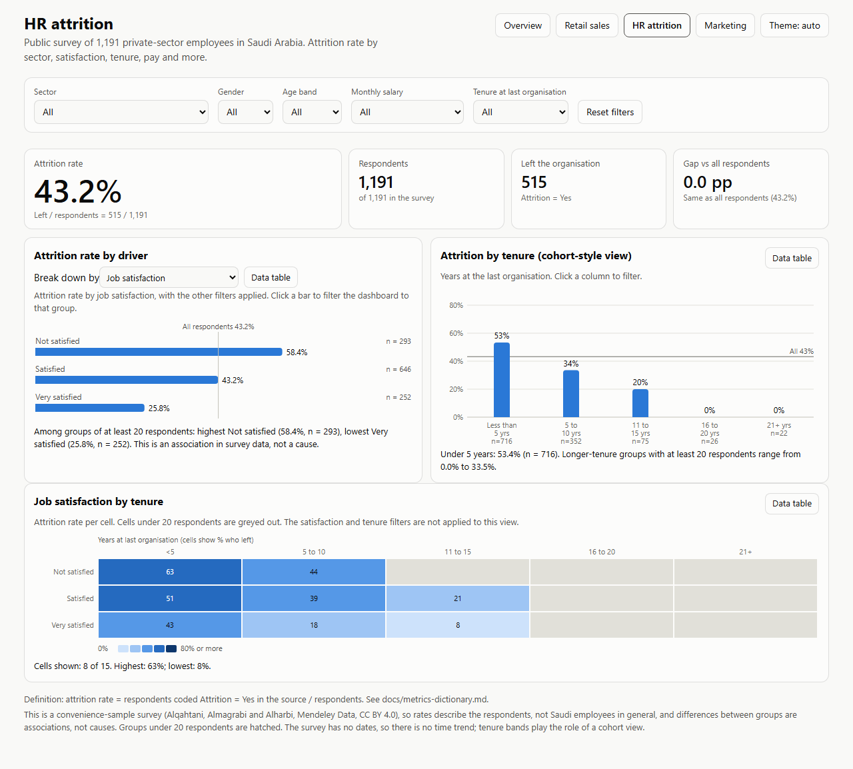Image resolution: width=853 pixels, height=769 pixels.
Task: Click the n = 293 label
Action: [399, 341]
